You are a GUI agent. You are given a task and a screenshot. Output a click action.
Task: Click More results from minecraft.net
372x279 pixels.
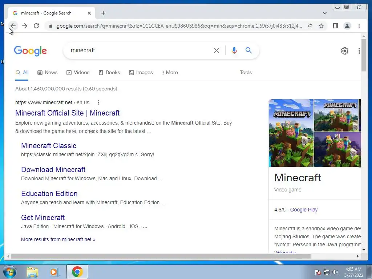tap(58, 239)
